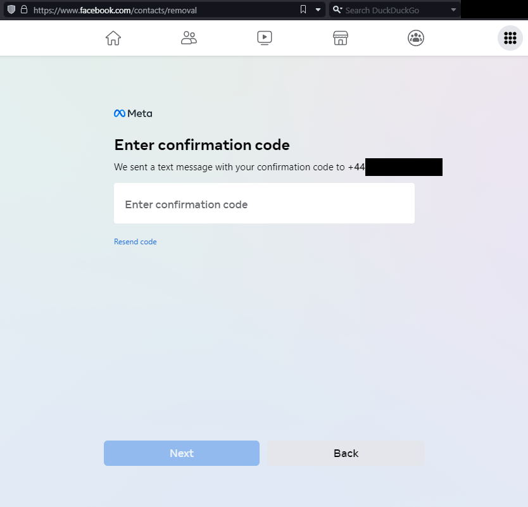Focus the Enter confirmation code field
This screenshot has width=528, height=507.
coord(264,204)
